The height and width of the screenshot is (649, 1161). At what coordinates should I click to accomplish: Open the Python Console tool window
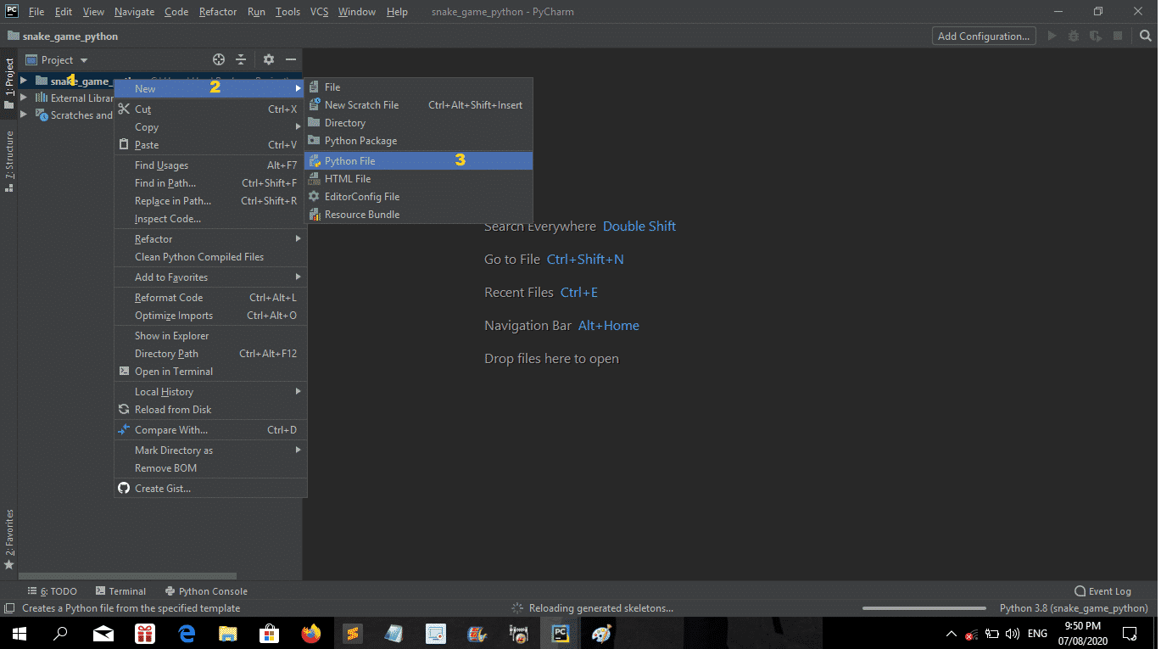click(206, 590)
